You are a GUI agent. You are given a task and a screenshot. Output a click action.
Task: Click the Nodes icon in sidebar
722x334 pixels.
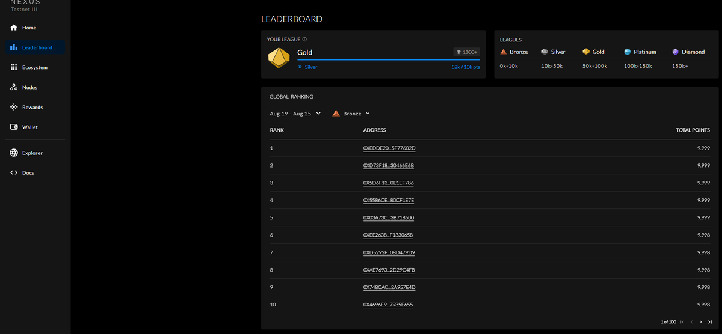pos(14,87)
